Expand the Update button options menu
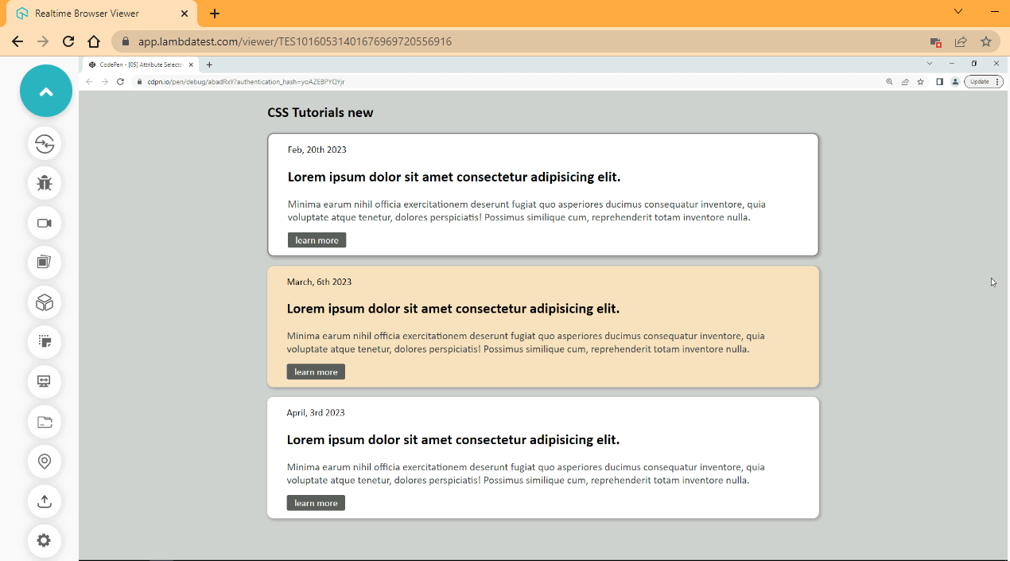The image size is (1010, 561). [x=998, y=81]
